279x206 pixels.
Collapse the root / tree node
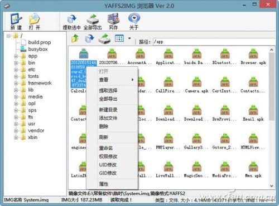8,36
